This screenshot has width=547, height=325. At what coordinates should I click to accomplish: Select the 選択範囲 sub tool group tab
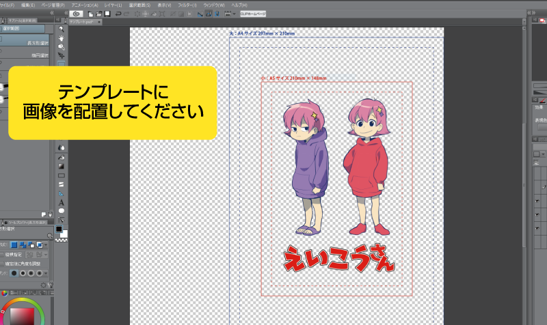[23, 29]
